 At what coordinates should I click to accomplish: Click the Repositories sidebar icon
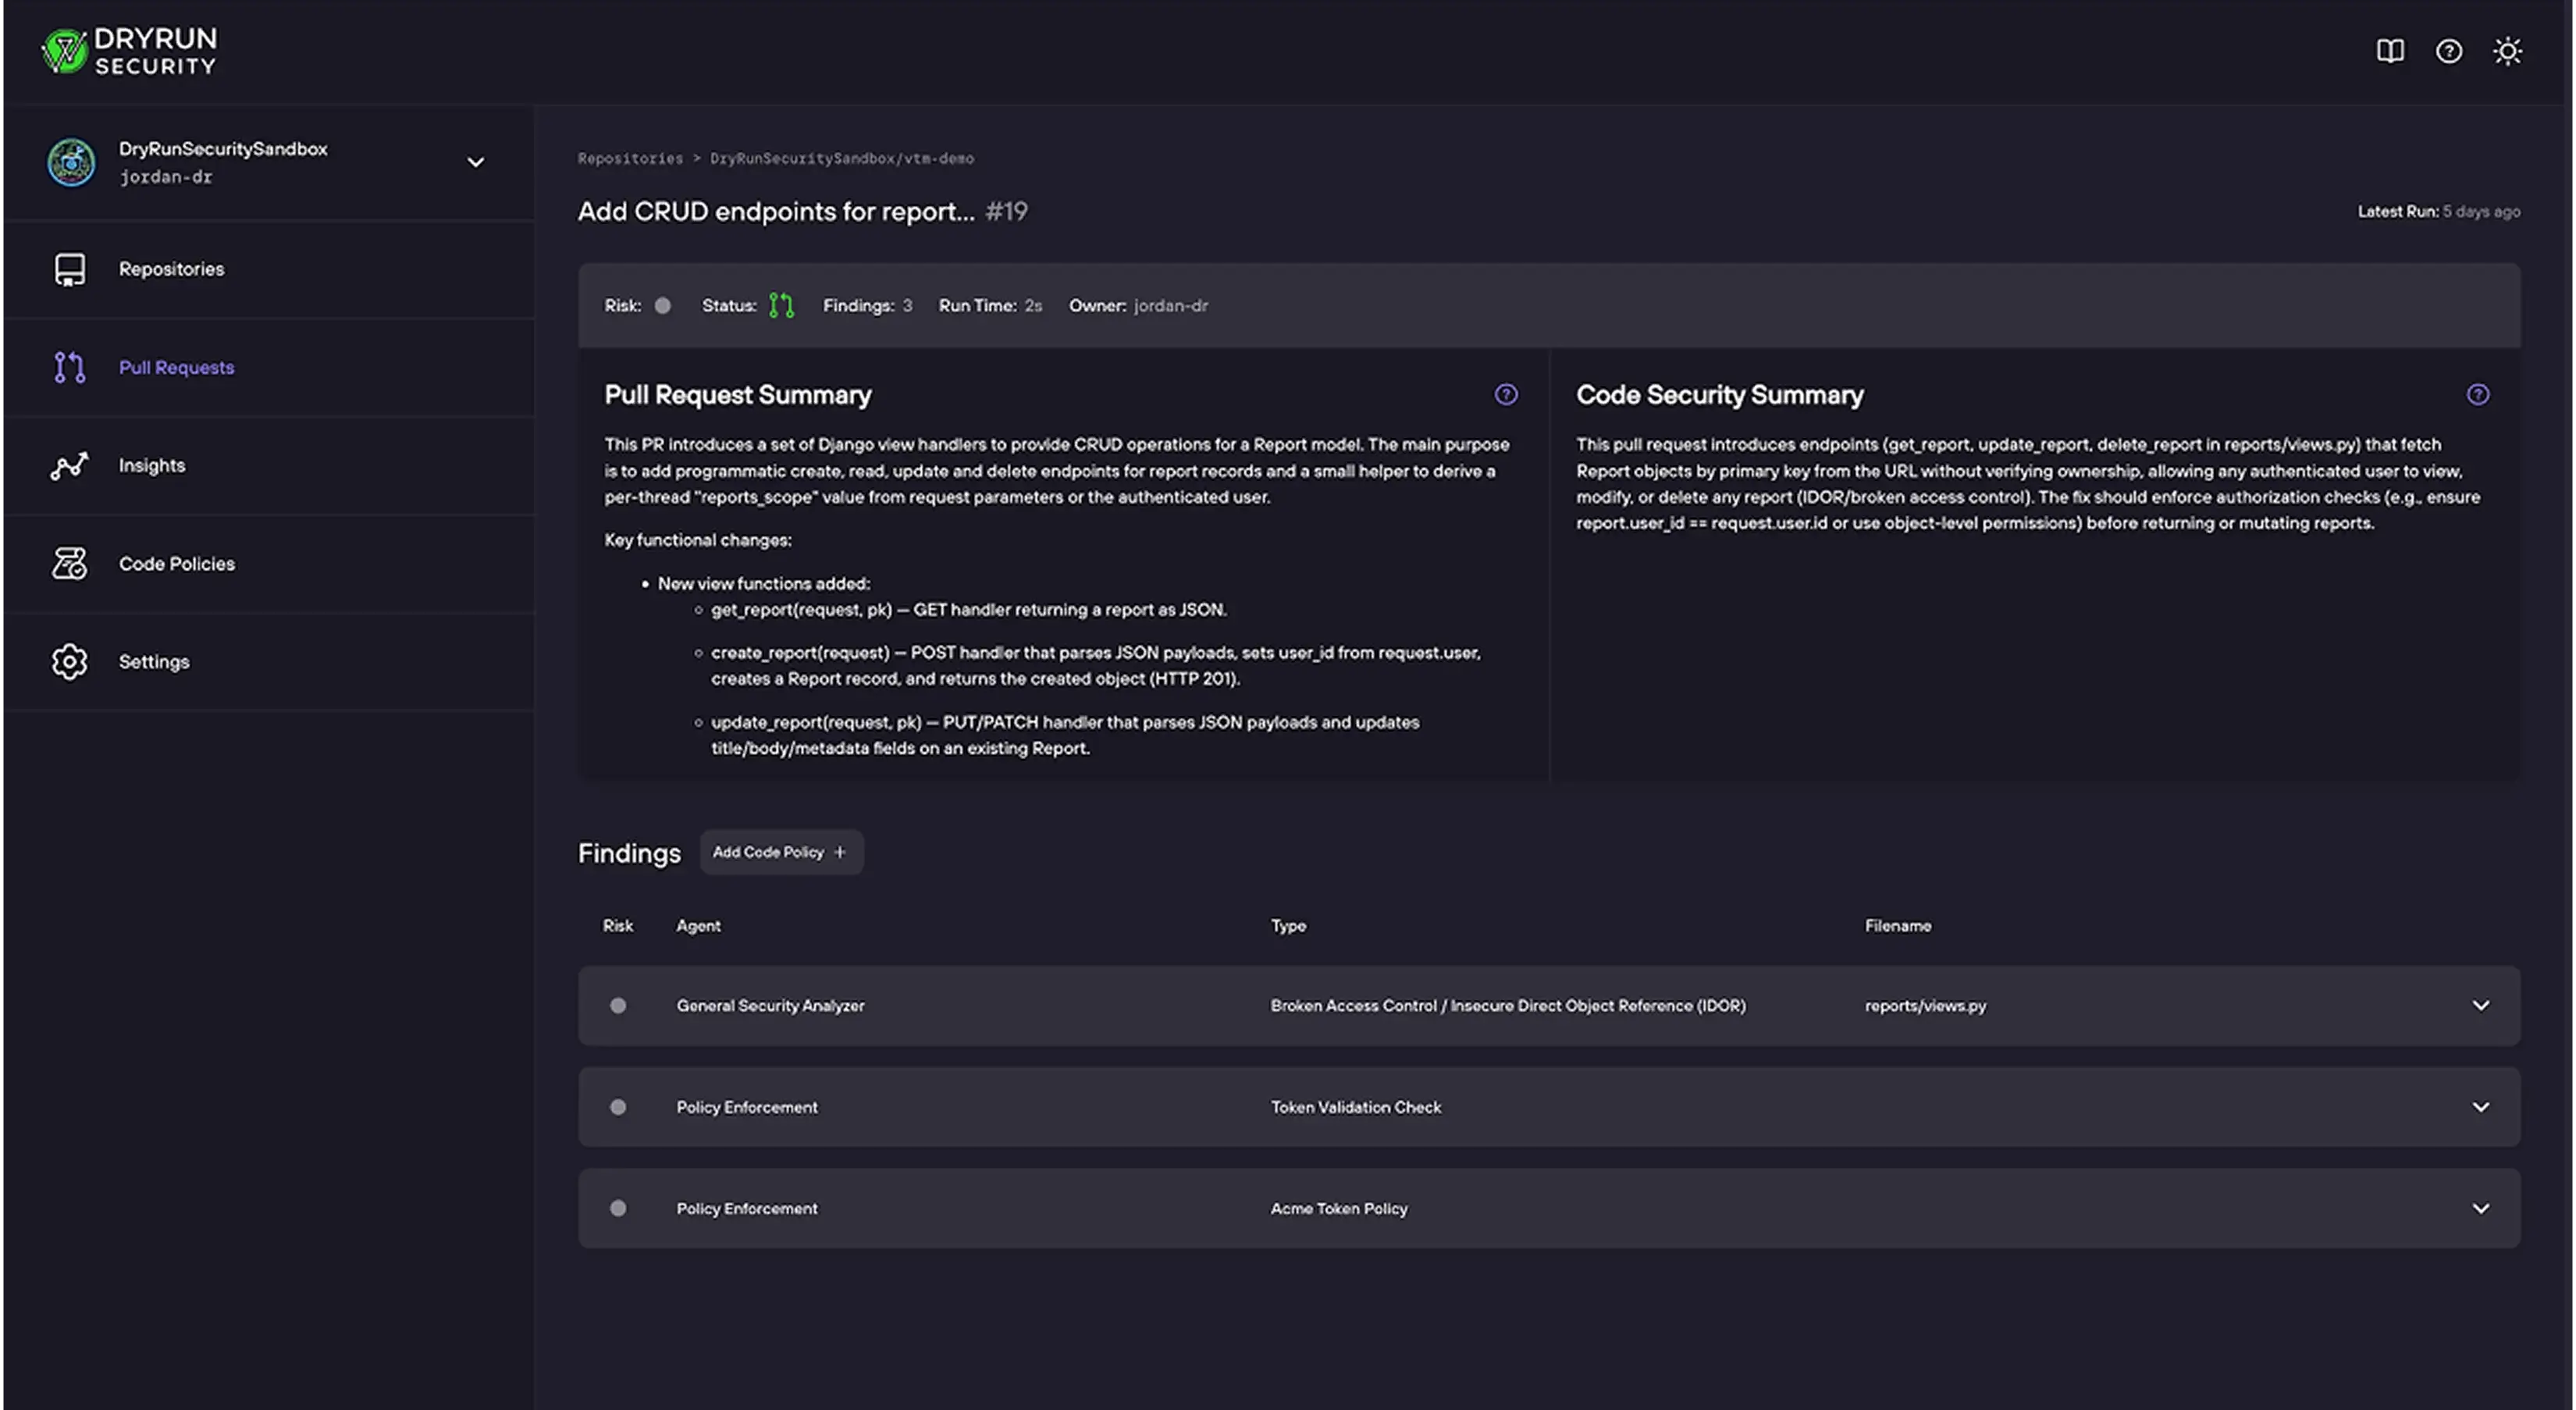pyautogui.click(x=70, y=269)
